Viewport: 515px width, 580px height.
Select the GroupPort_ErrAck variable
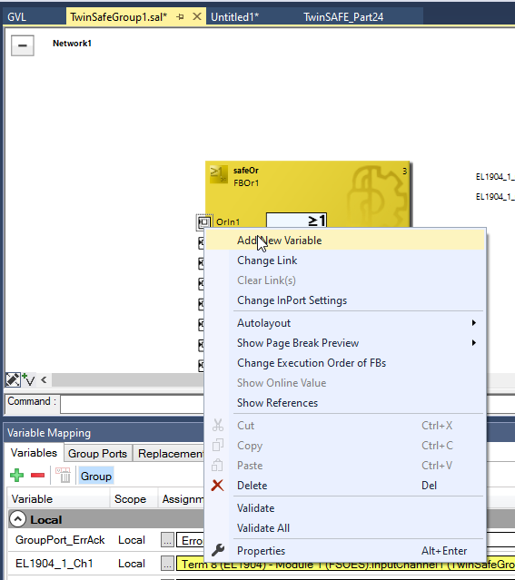60,540
